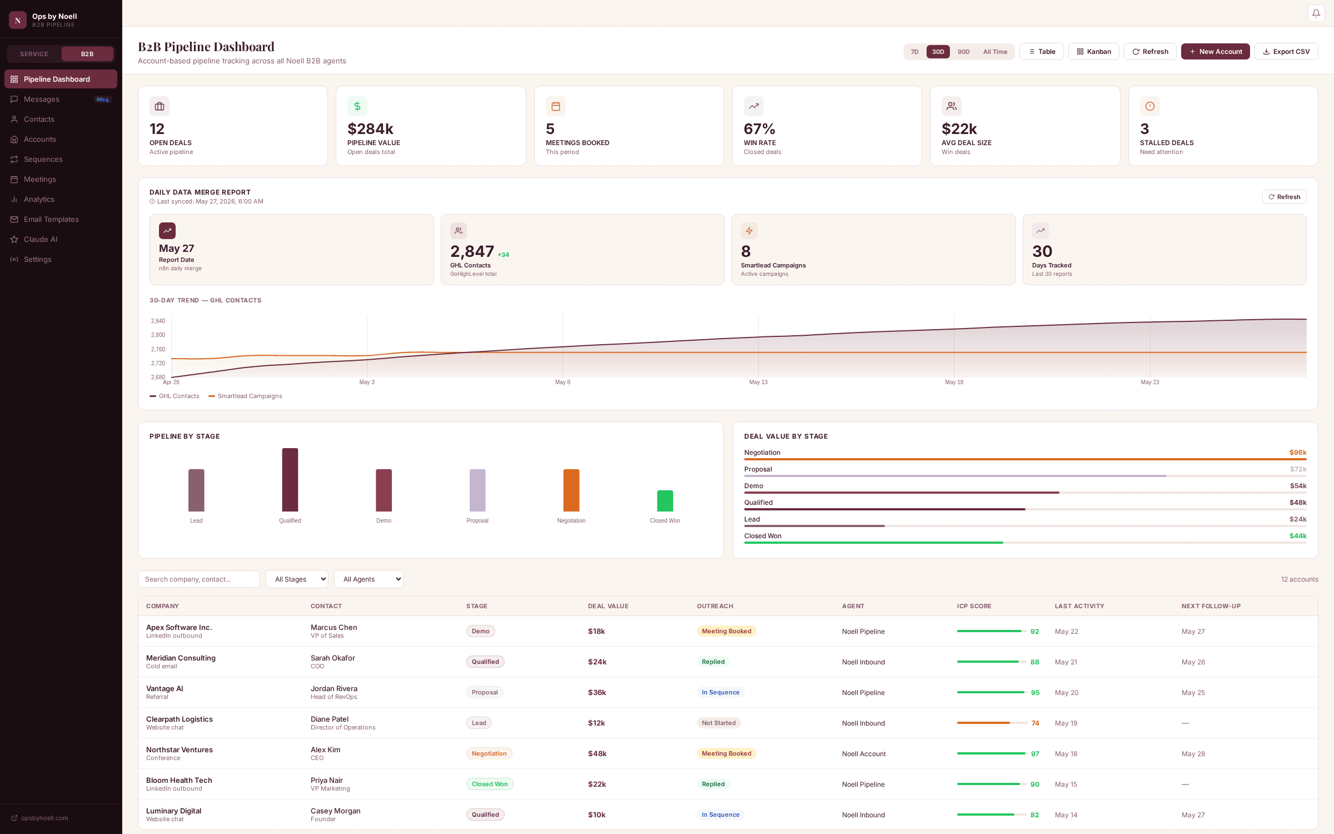The image size is (1334, 834).
Task: Click the Contacts person icon in sidebar
Action: 14,119
